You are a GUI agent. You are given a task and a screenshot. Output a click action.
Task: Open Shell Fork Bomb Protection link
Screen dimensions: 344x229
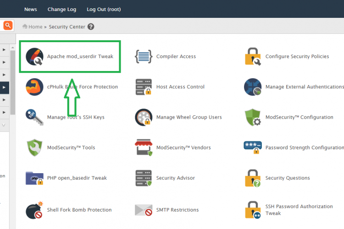(x=79, y=210)
